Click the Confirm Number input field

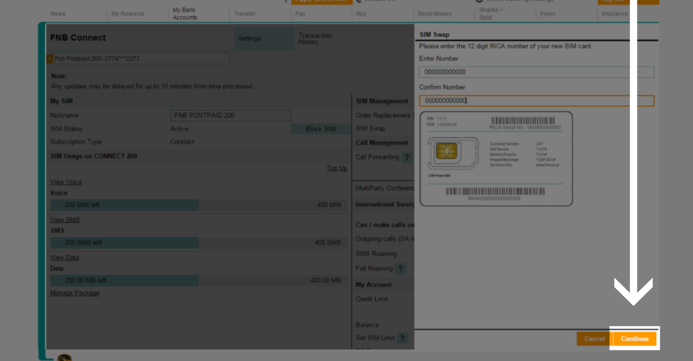(536, 100)
